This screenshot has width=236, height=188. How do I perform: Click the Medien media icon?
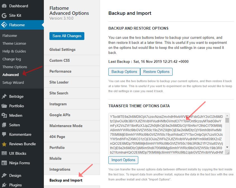(x=4, y=115)
